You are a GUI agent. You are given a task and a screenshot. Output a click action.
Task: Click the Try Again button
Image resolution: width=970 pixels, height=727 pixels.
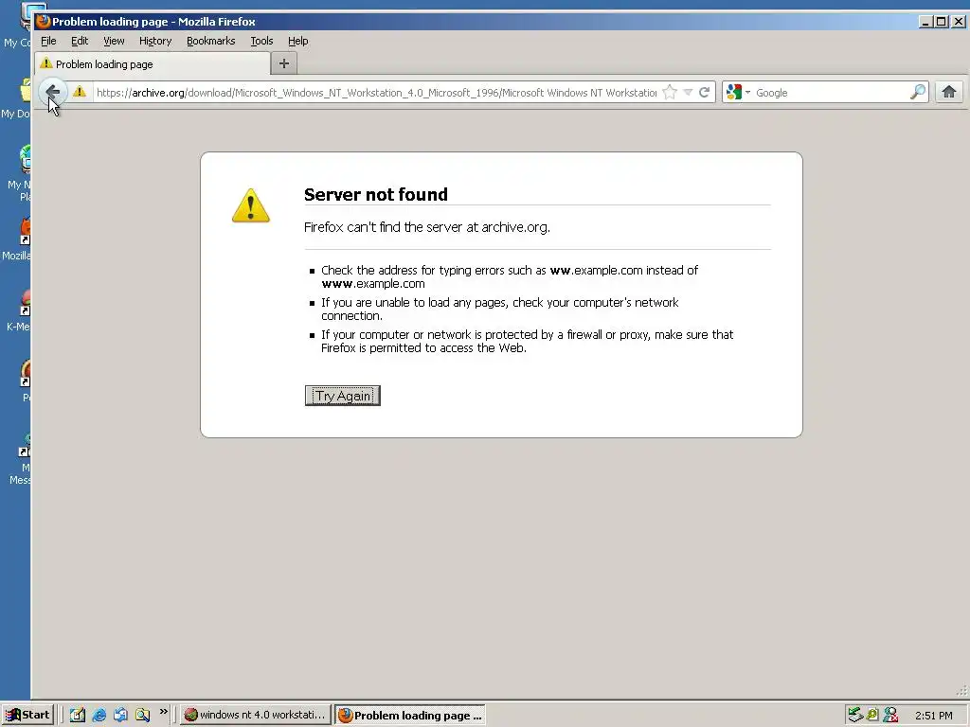(343, 396)
